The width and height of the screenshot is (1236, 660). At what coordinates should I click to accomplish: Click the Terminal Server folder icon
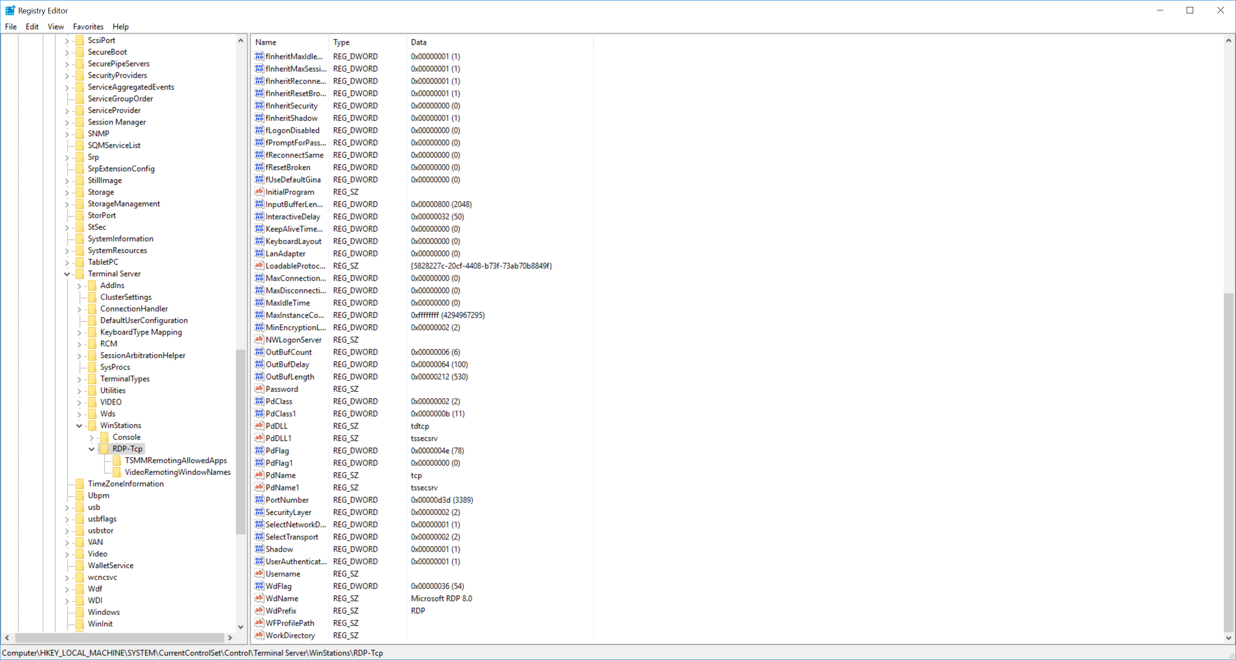pyautogui.click(x=80, y=274)
